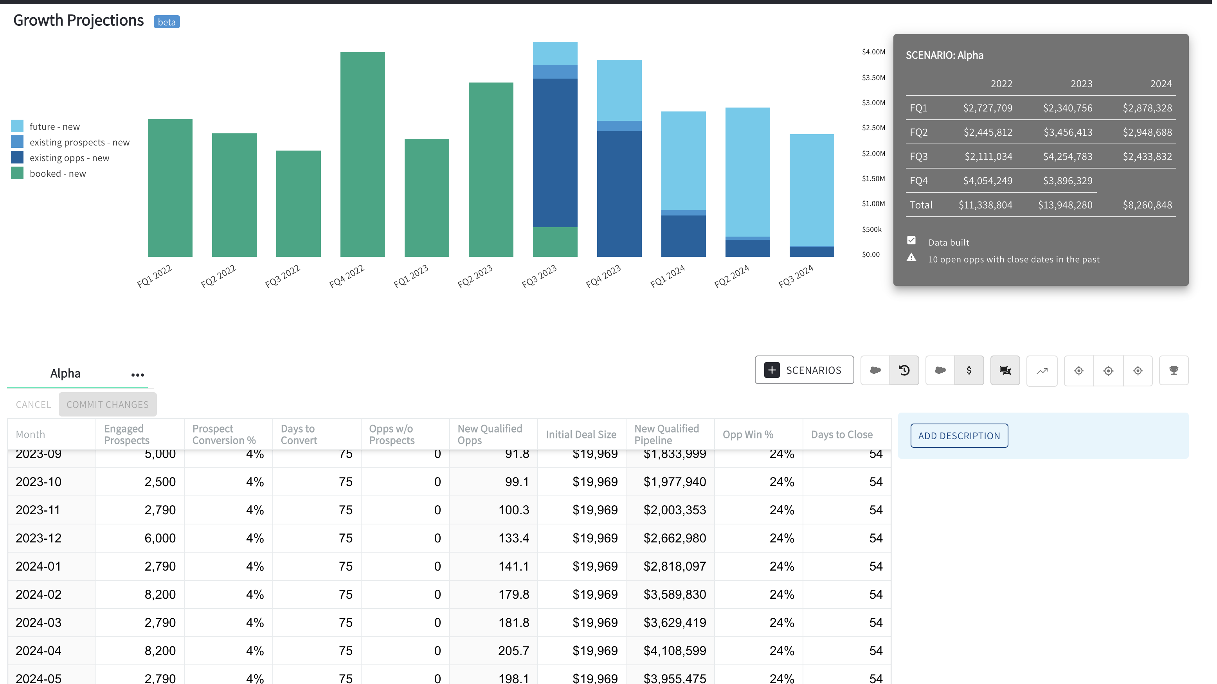Click the dollar sign toolbar icon

pyautogui.click(x=969, y=370)
